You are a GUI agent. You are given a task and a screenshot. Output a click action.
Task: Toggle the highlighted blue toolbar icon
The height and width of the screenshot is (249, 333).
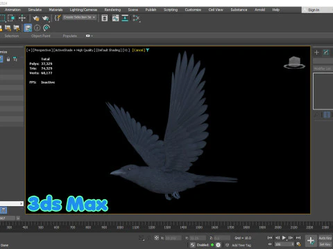click(x=28, y=28)
